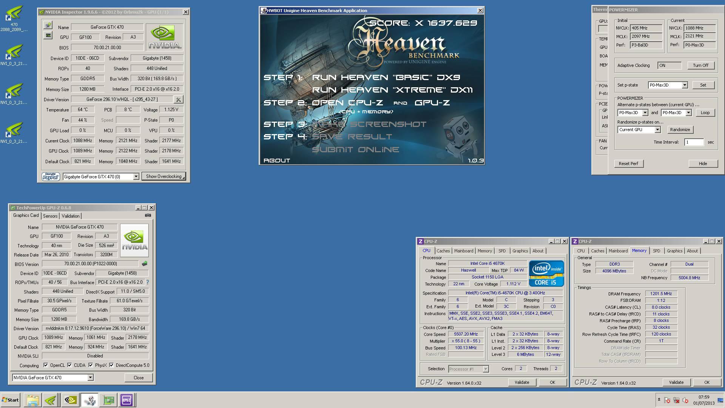Image resolution: width=725 pixels, height=408 pixels.
Task: Open Windows Explorer from the taskbar
Action: click(x=32, y=400)
